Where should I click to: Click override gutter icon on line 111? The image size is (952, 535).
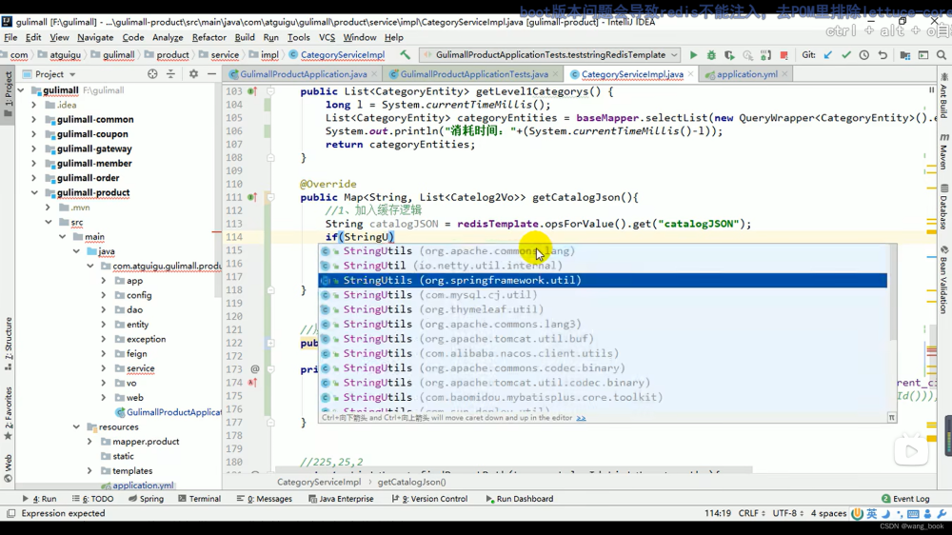pyautogui.click(x=252, y=197)
